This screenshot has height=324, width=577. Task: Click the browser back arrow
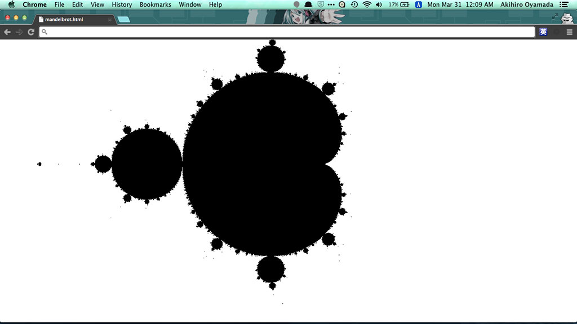(x=7, y=32)
